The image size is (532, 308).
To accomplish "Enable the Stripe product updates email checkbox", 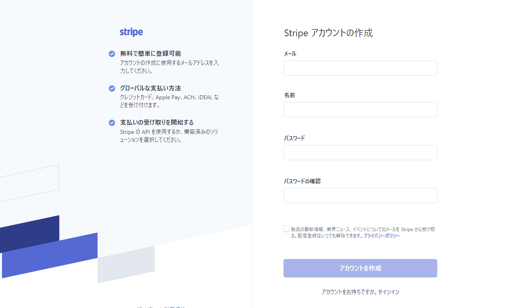I will 286,228.
